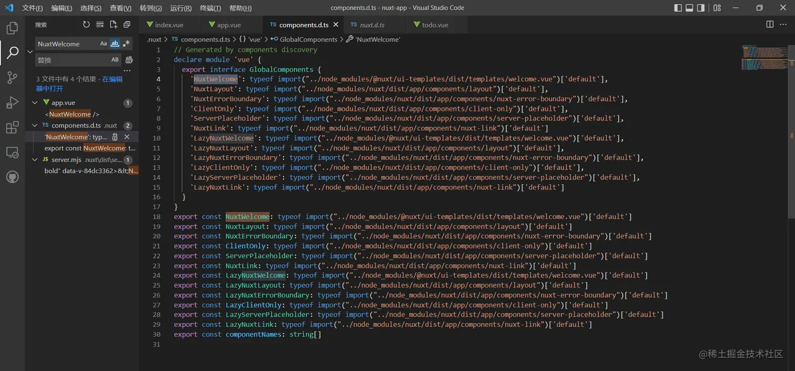Click componentNames identifier on line 30

[253, 334]
